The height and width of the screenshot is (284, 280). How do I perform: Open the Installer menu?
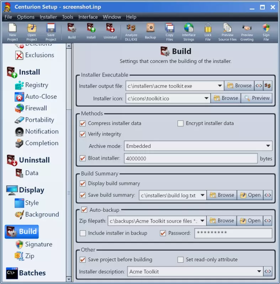[x=48, y=17]
